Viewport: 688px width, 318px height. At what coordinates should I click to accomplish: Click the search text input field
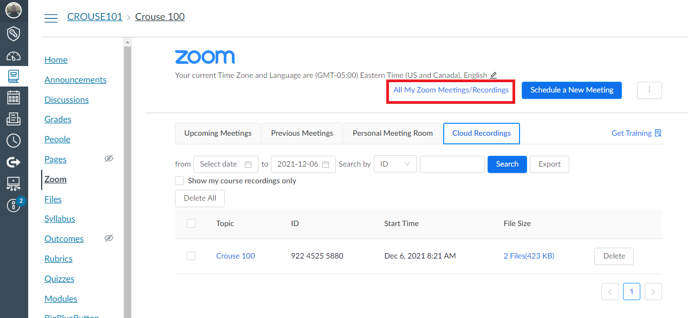coord(452,164)
